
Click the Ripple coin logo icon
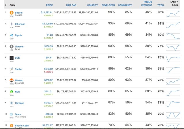click(11, 35)
